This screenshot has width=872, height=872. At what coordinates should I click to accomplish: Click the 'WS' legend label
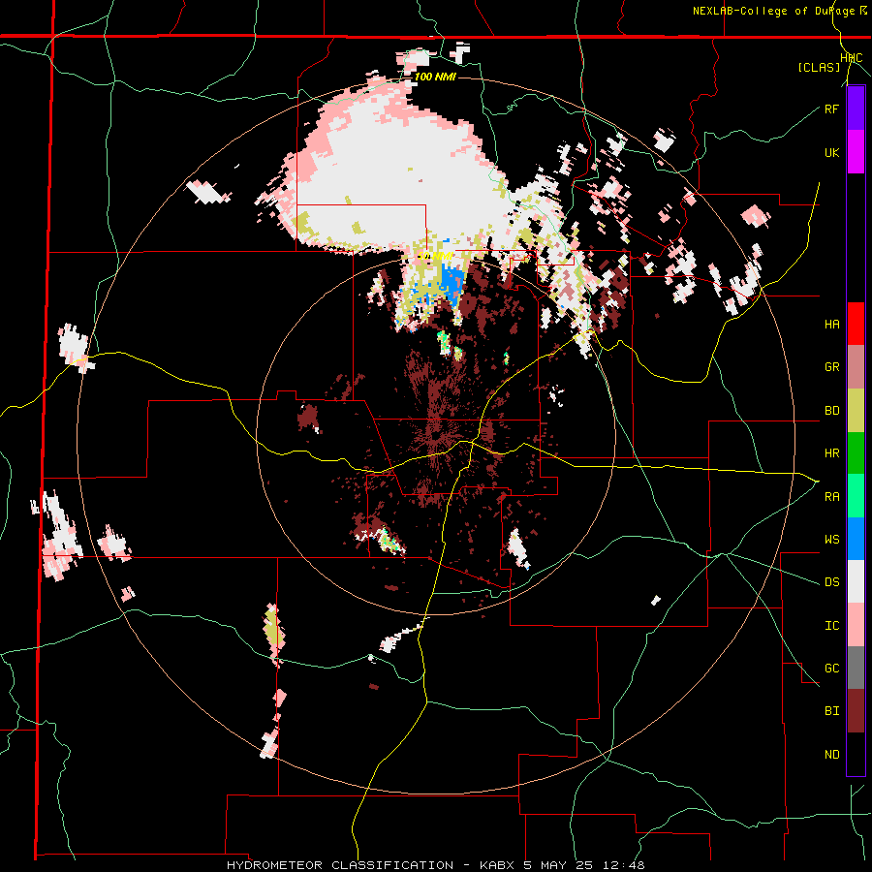point(831,540)
